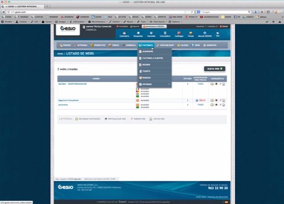
Task: Click the browser home icon
Action: [x=262, y=12]
